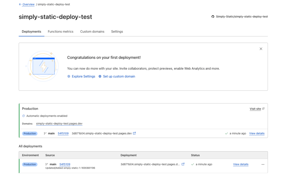
Task: Click the lightning bolt deployment illustration
Action: tap(43, 66)
